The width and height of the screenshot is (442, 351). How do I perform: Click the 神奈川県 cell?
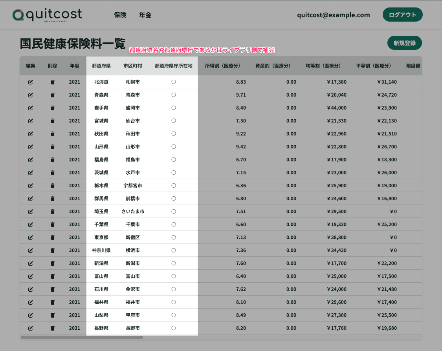[x=101, y=250]
